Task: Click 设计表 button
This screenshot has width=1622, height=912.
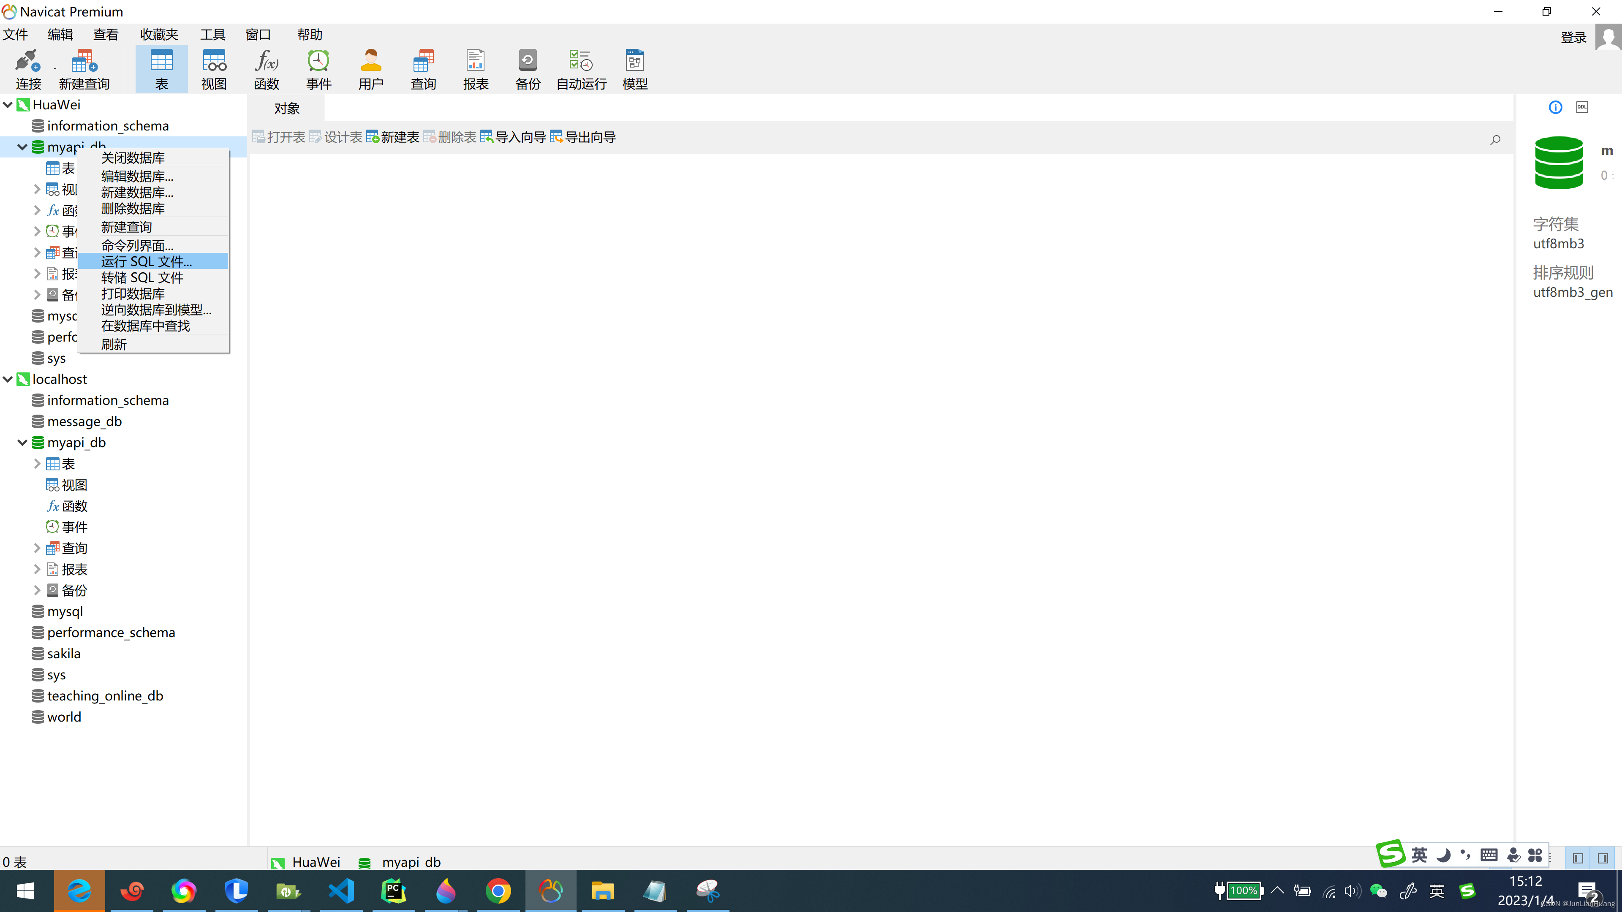Action: click(336, 137)
